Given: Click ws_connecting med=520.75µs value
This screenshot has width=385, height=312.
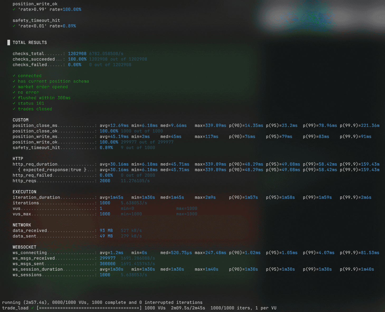Looking at the screenshot, I should 176,253.
